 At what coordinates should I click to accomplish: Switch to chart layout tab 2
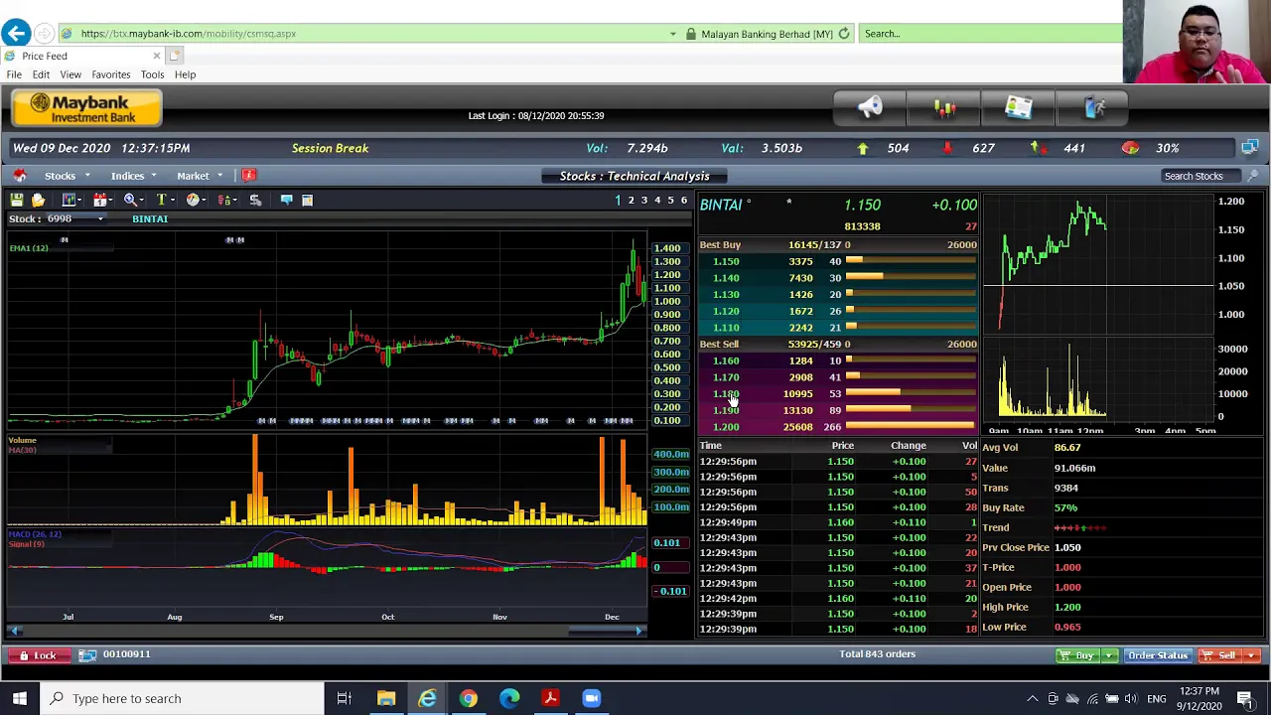(x=631, y=201)
